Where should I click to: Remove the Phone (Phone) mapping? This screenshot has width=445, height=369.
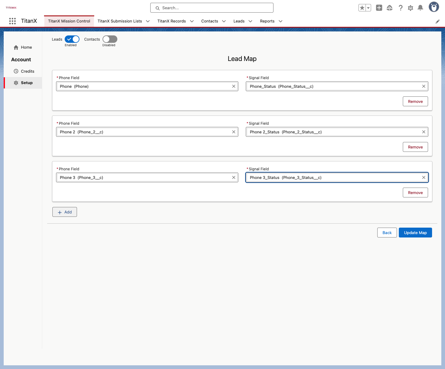point(415,101)
